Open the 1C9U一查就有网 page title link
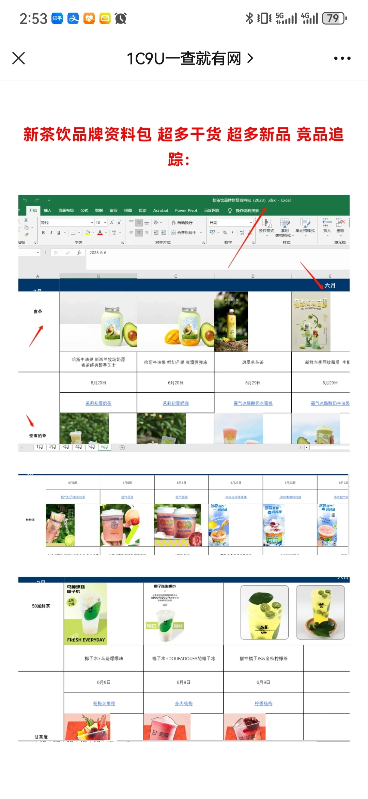This screenshot has width=368, height=799. pos(189,58)
